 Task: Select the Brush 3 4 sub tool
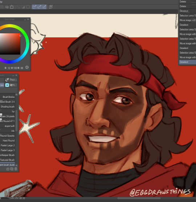[8, 102]
